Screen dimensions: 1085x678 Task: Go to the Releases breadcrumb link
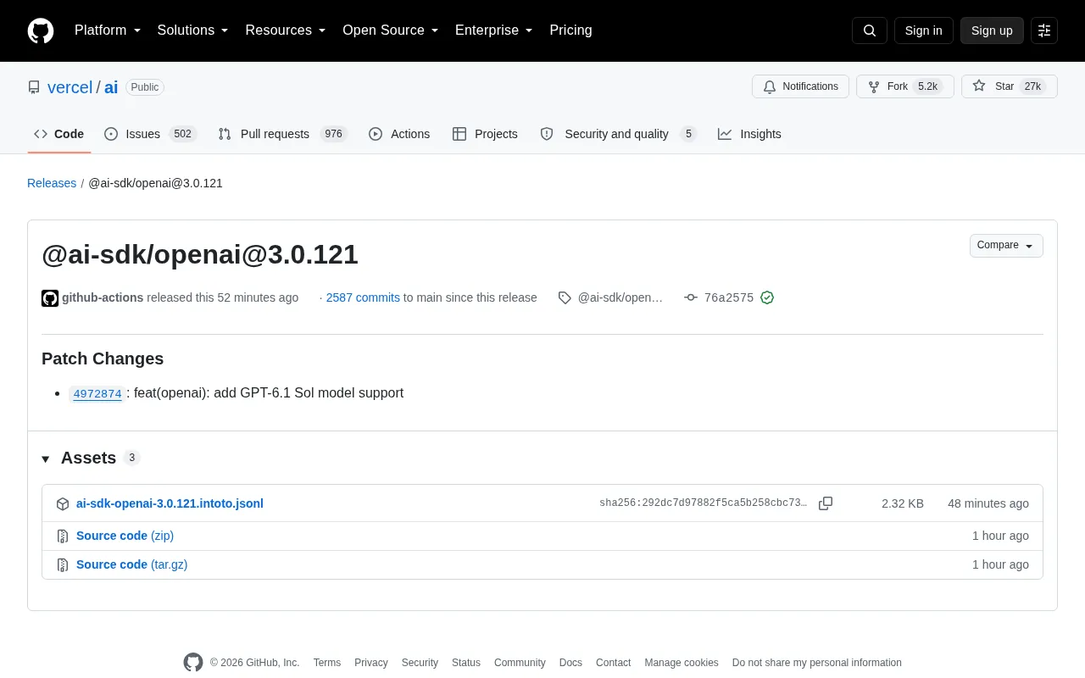(52, 183)
